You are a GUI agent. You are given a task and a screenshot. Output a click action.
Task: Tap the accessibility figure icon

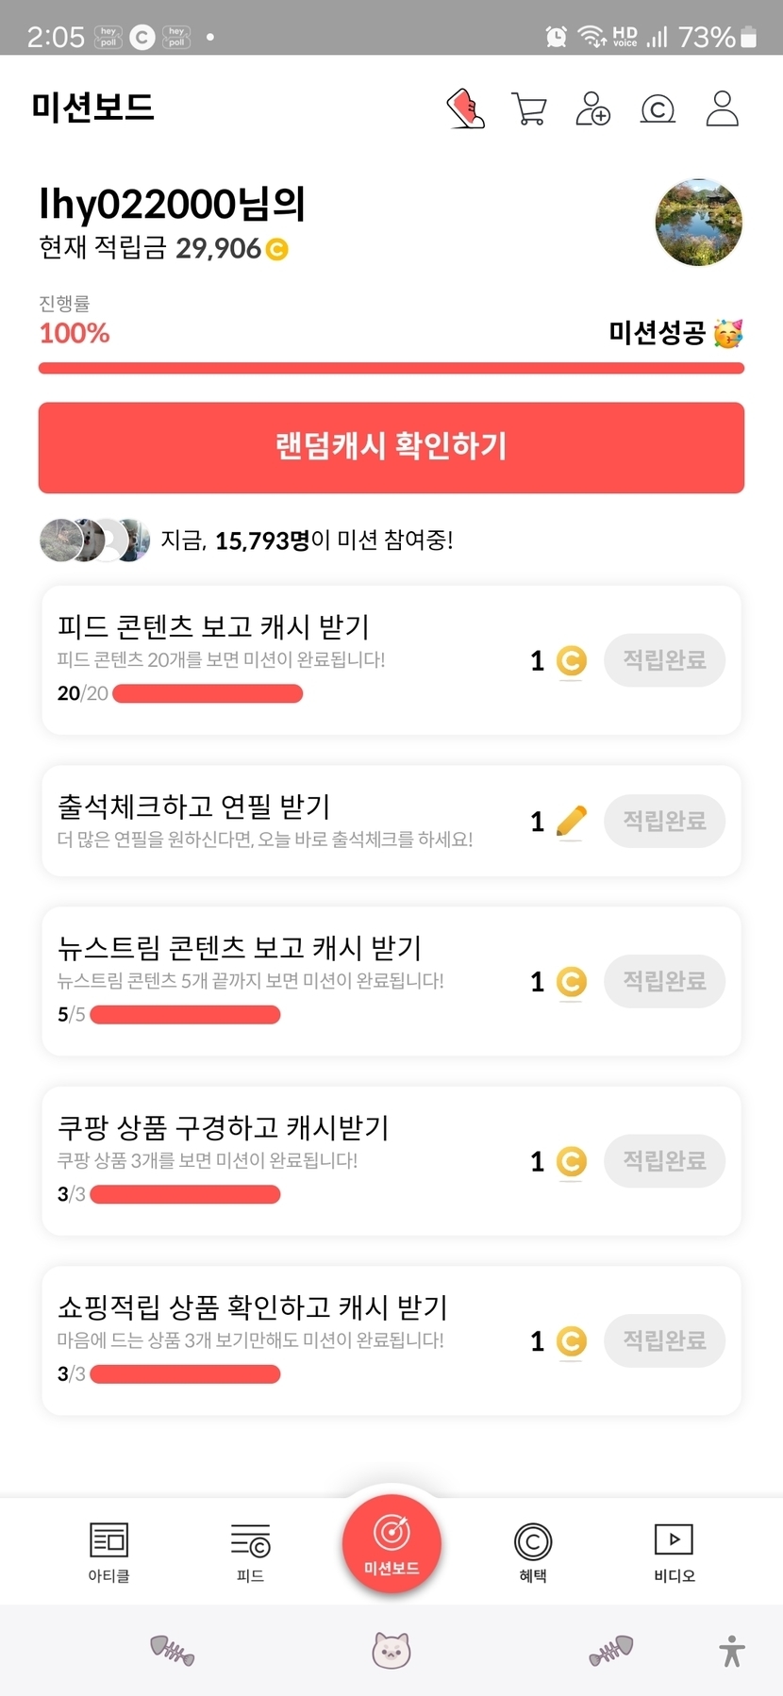pyautogui.click(x=731, y=1651)
